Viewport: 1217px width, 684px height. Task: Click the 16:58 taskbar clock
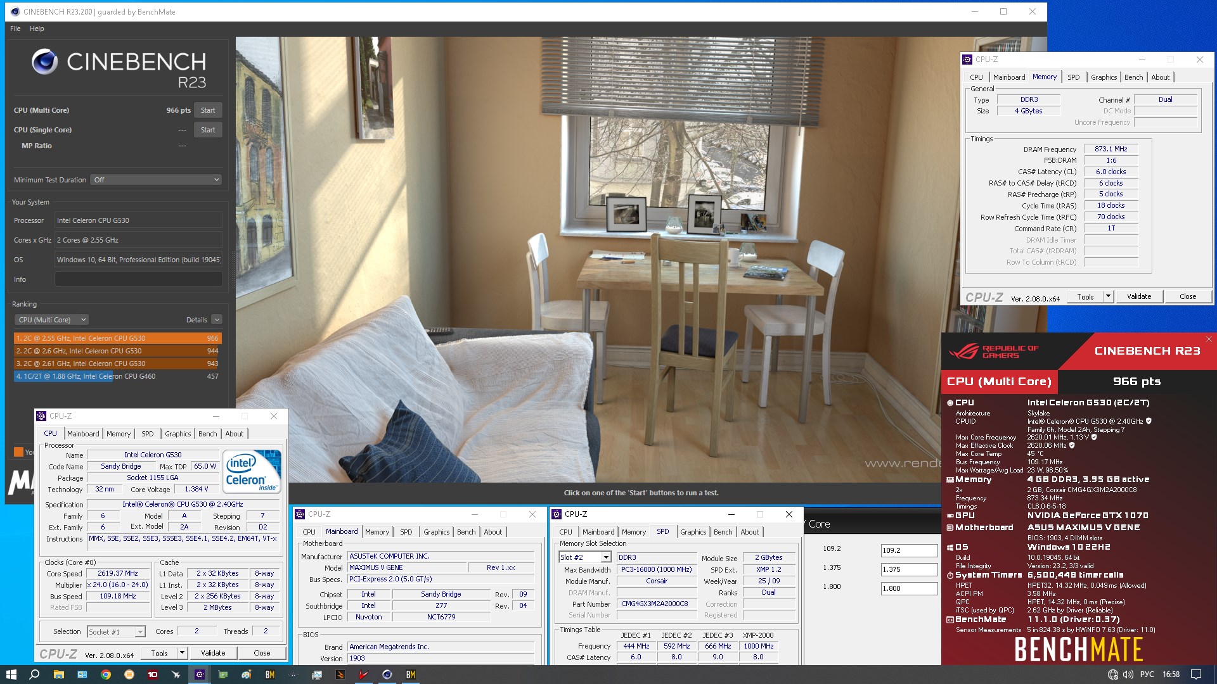[x=1171, y=674]
